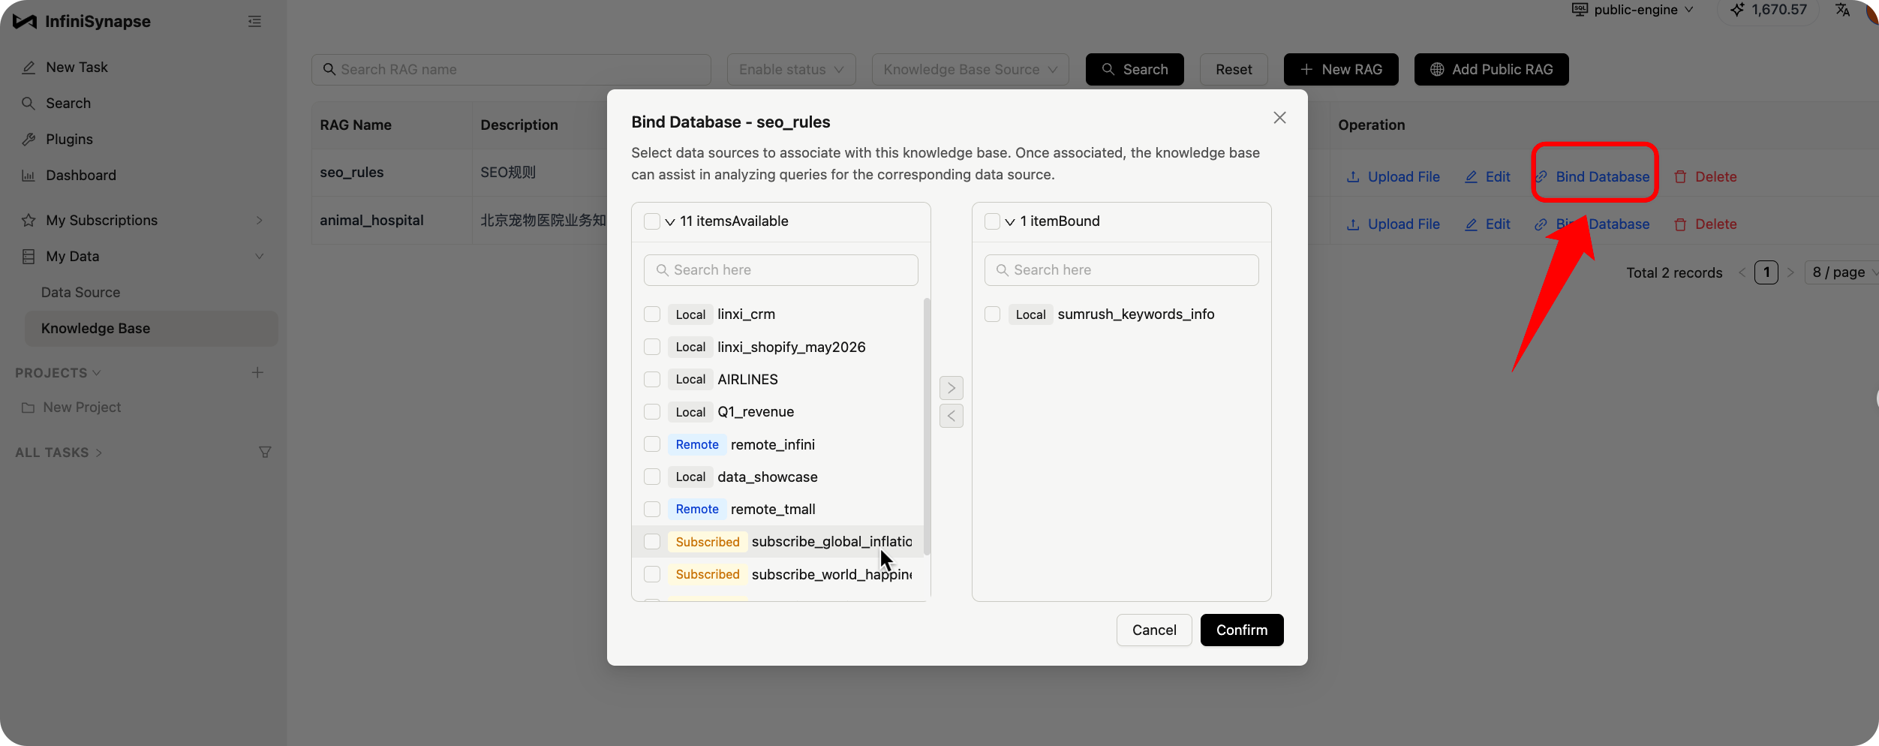Check the linxi_shopify_may2026 data source
The height and width of the screenshot is (746, 1879).
[x=652, y=346]
